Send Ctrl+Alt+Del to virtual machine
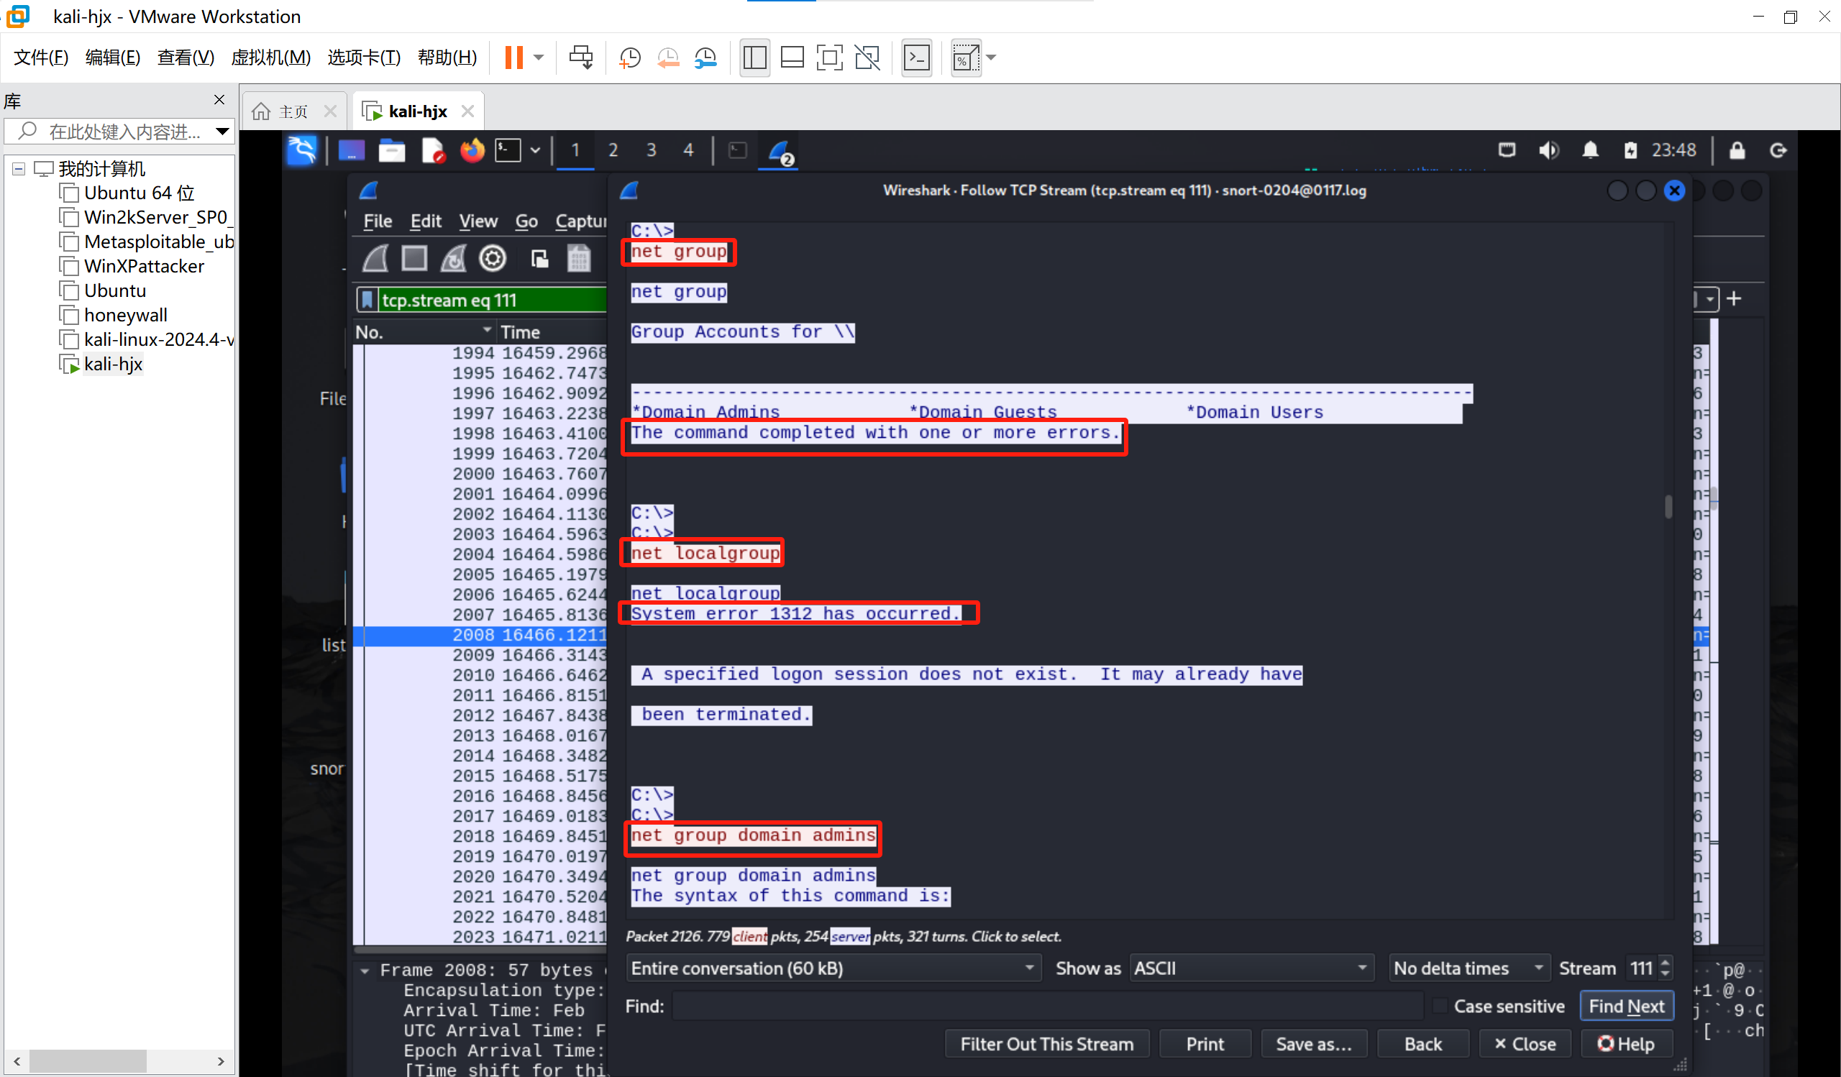The height and width of the screenshot is (1077, 1841). click(x=581, y=57)
